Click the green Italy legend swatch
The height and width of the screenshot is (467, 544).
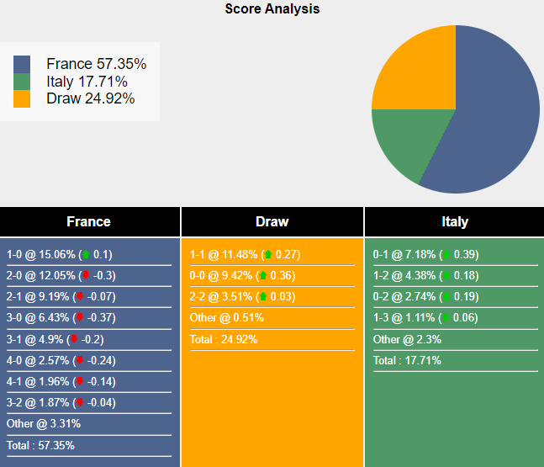pos(22,82)
